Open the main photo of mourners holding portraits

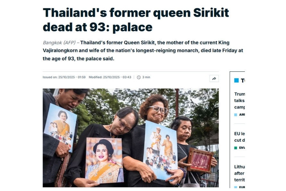click(x=131, y=138)
